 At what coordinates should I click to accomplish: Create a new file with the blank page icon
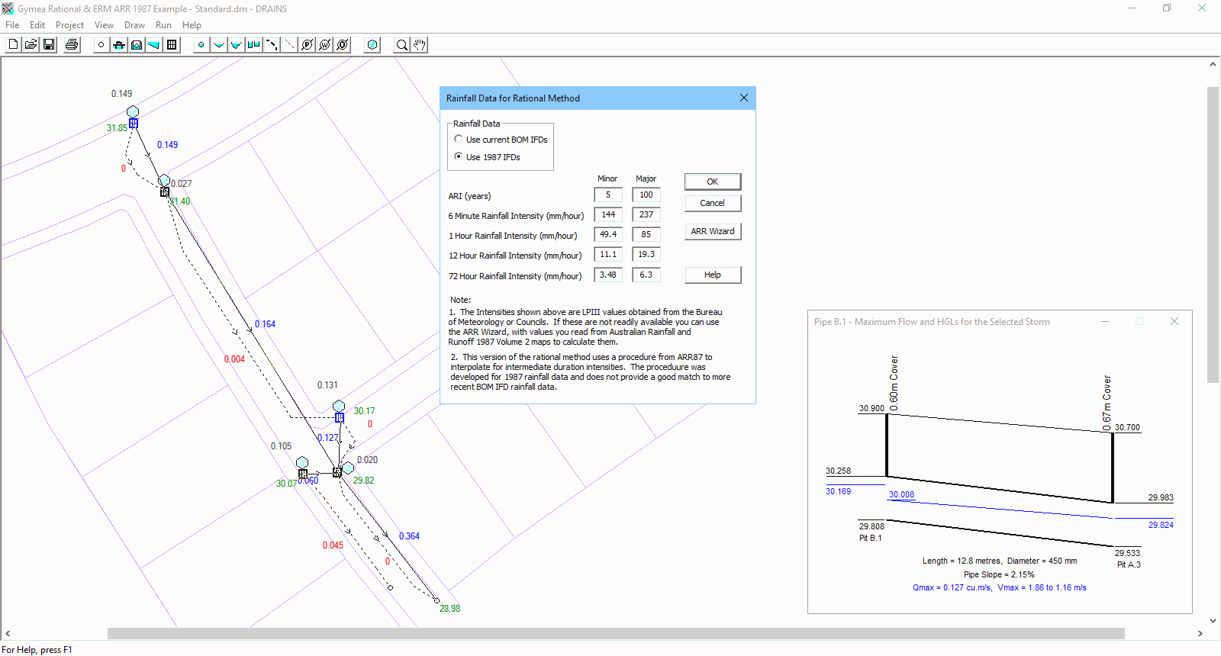13,45
